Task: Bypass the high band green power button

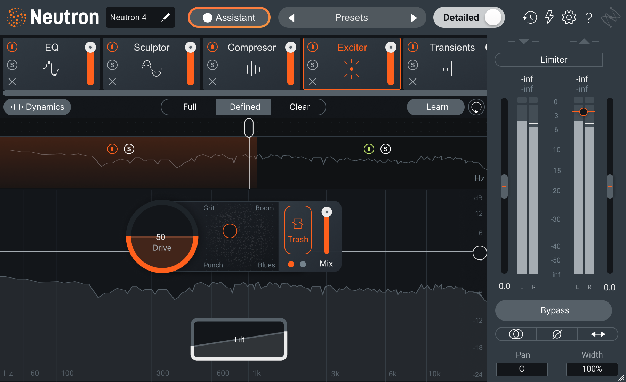Action: pyautogui.click(x=369, y=149)
